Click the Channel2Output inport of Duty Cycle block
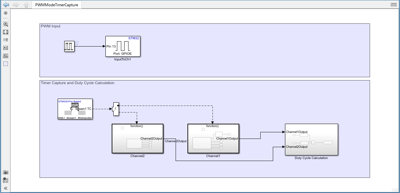This screenshot has width=400, height=193. 297,146
